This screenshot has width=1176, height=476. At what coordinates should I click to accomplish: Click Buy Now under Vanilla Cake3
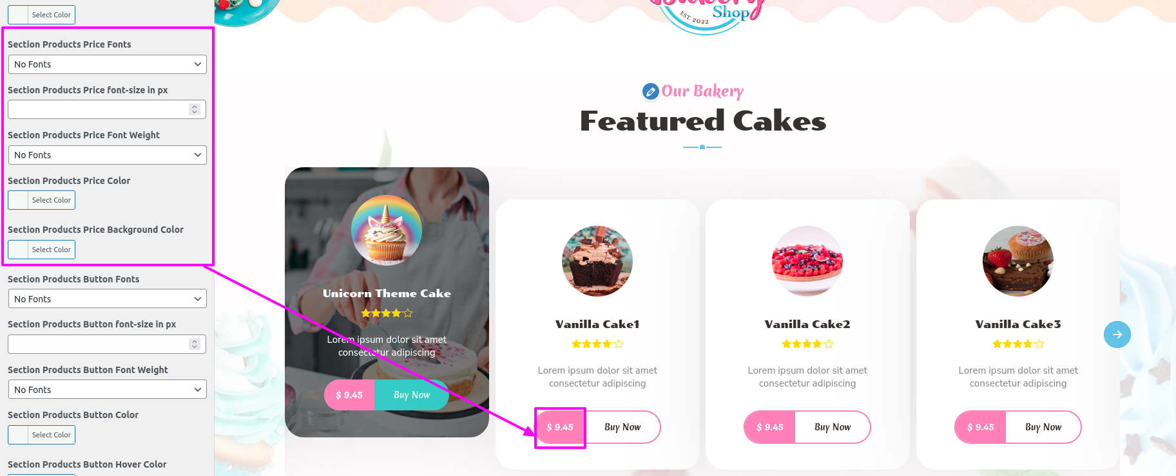click(x=1043, y=427)
